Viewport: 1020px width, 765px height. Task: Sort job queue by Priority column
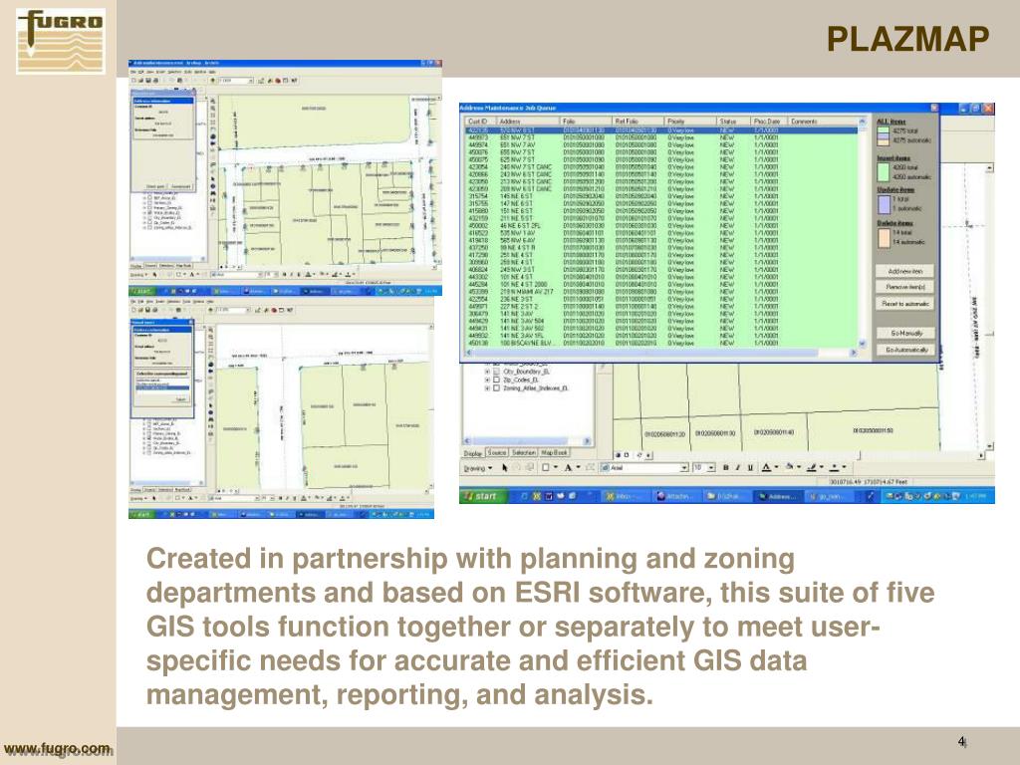point(690,122)
